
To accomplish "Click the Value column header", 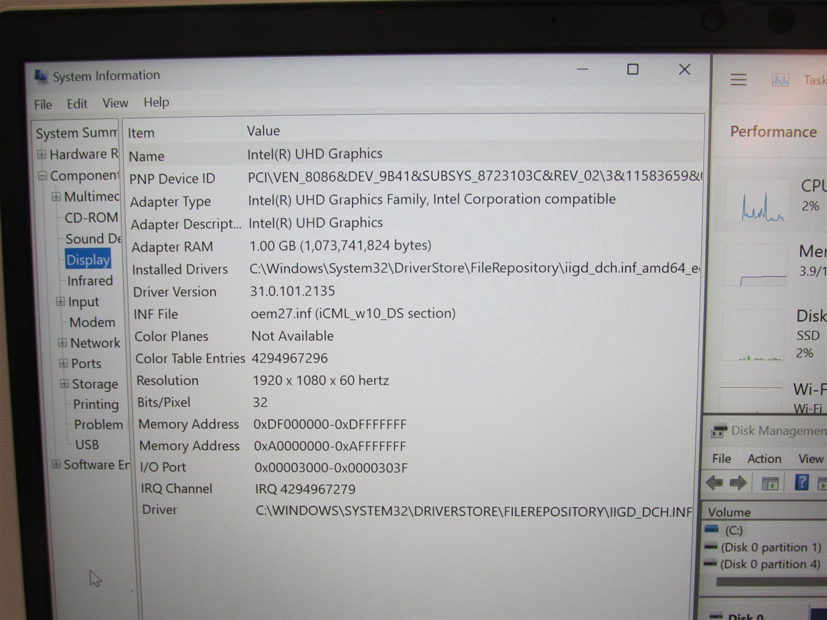I will [x=472, y=130].
